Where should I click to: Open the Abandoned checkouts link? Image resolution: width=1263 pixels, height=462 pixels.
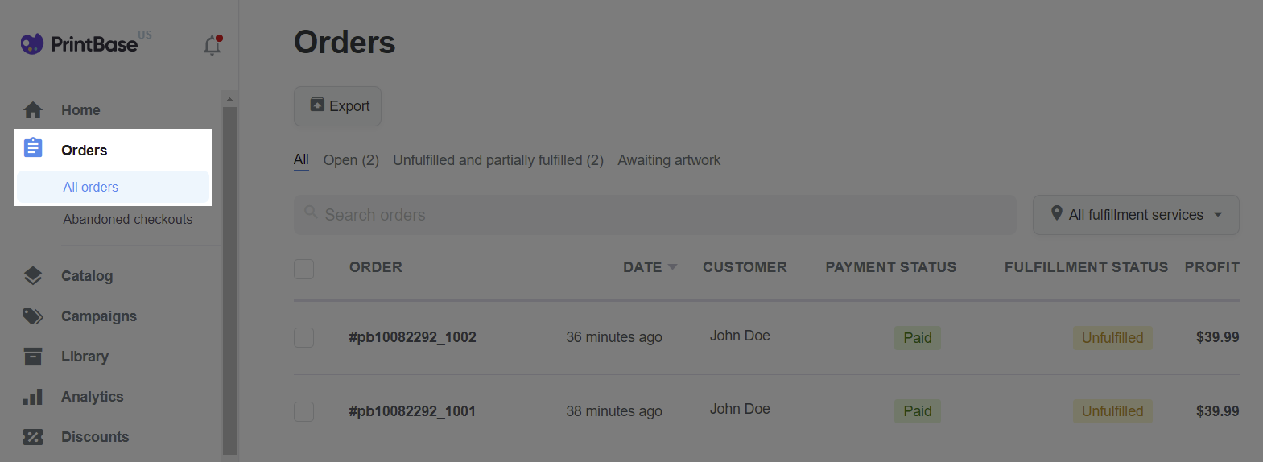128,219
